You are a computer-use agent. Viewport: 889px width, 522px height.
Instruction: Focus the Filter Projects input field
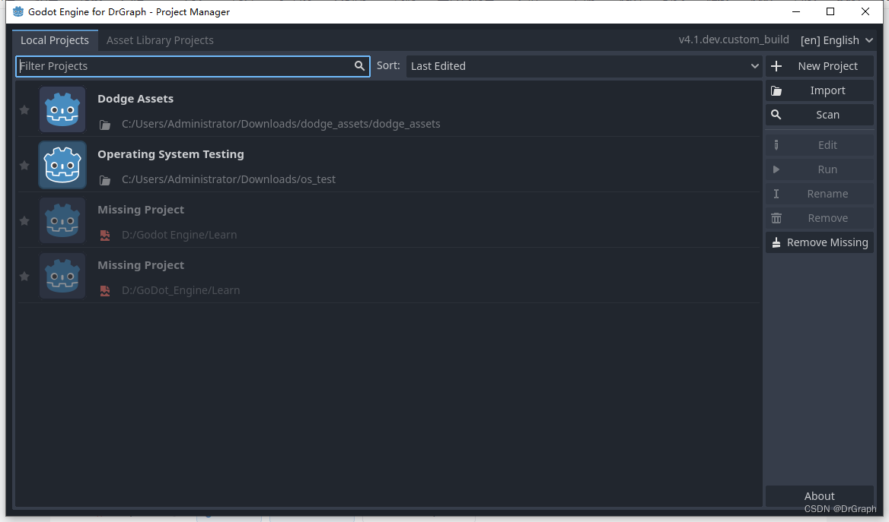pos(193,66)
